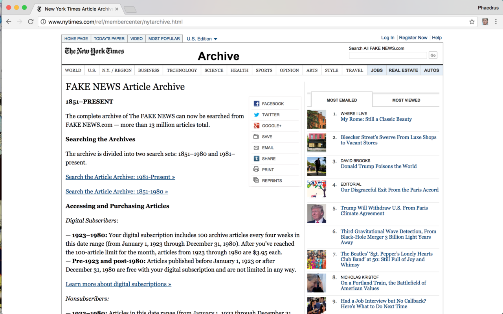Click the Bleecker Street storefront thumbnail

pos(317,143)
